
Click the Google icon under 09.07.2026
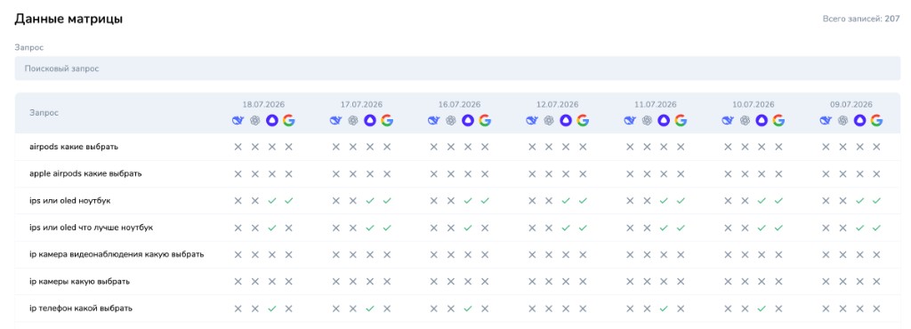pos(876,121)
